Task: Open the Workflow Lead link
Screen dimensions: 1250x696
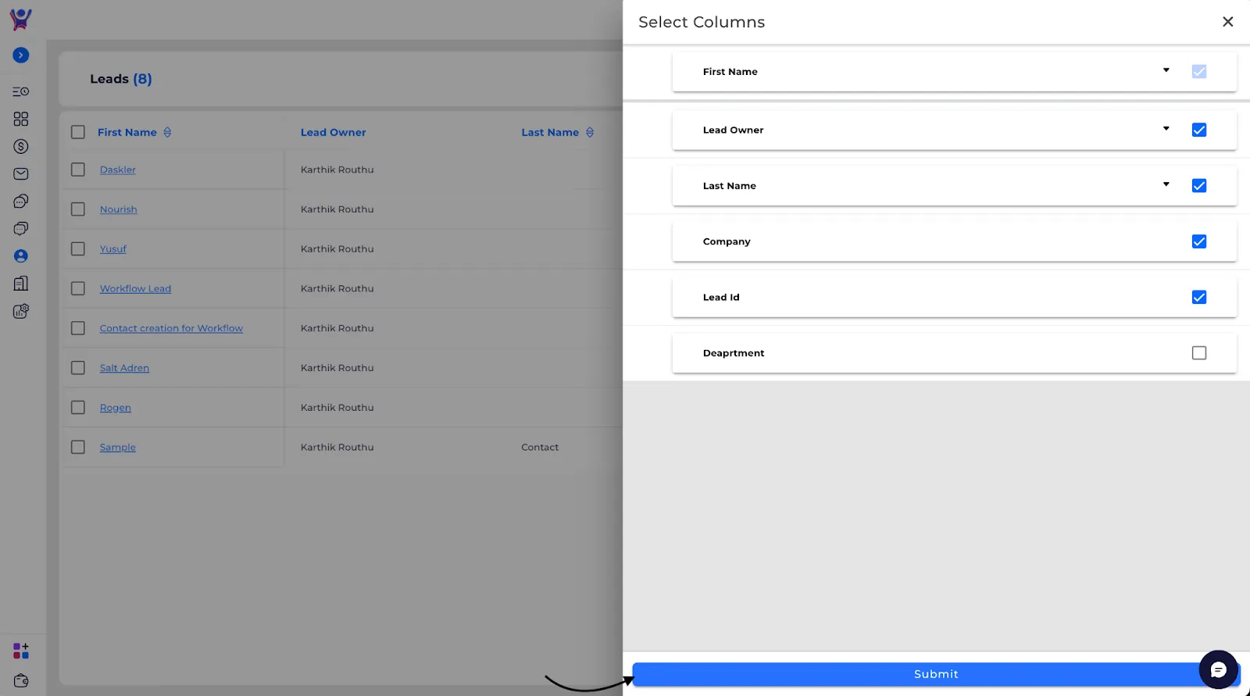Action: [x=135, y=288]
